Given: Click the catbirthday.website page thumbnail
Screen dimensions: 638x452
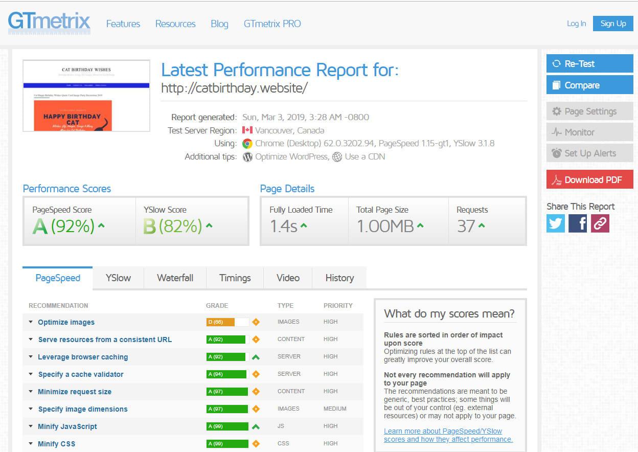Looking at the screenshot, I should click(x=85, y=96).
